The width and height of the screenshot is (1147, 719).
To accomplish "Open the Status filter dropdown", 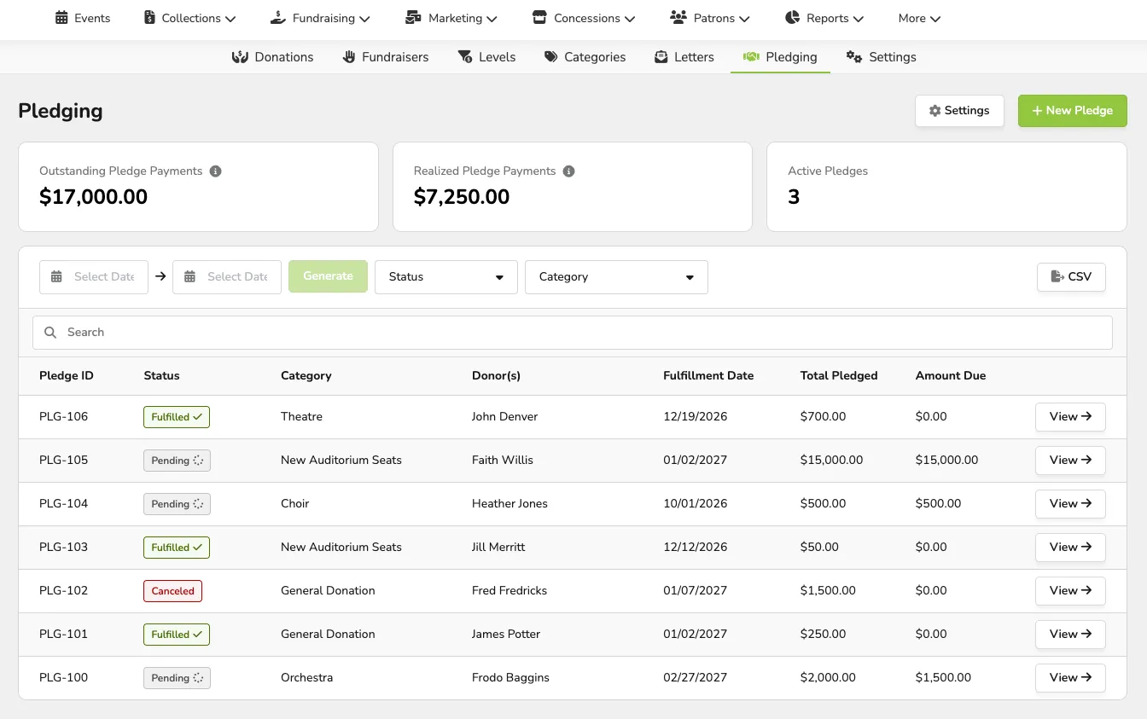I will point(446,277).
